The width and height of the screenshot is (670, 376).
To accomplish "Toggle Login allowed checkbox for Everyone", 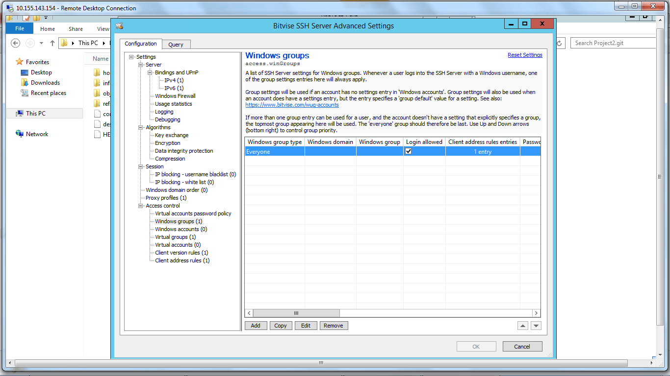I will (x=408, y=152).
